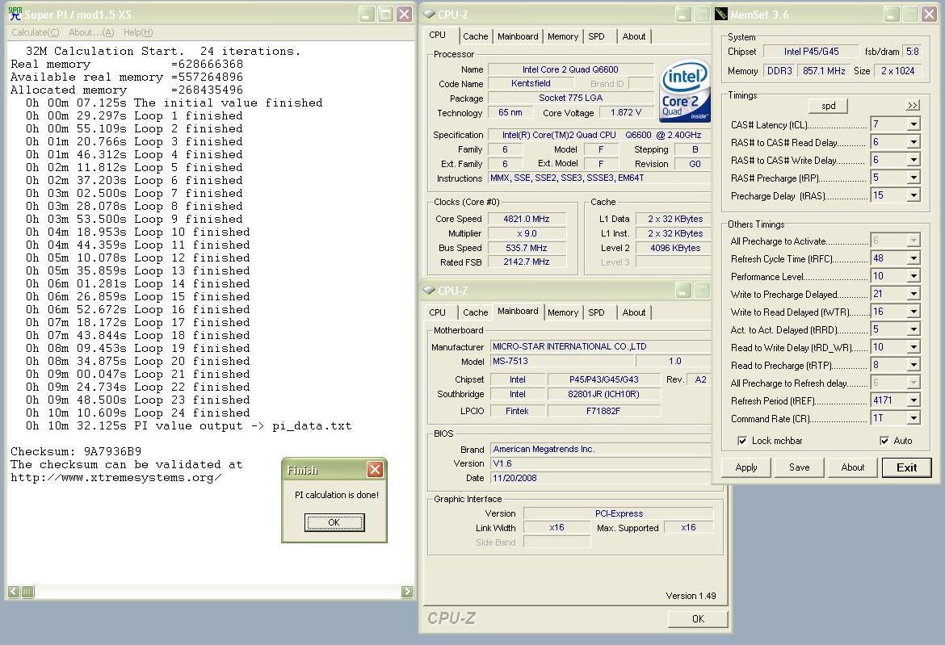Switch to Mainboard tab in upper CPU-Z

(518, 36)
